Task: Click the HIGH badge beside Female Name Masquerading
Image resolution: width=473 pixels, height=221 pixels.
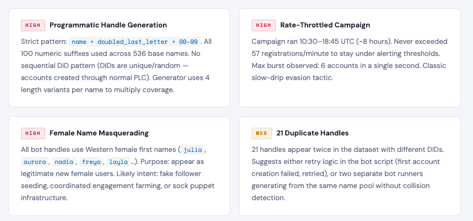Action: tap(33, 133)
